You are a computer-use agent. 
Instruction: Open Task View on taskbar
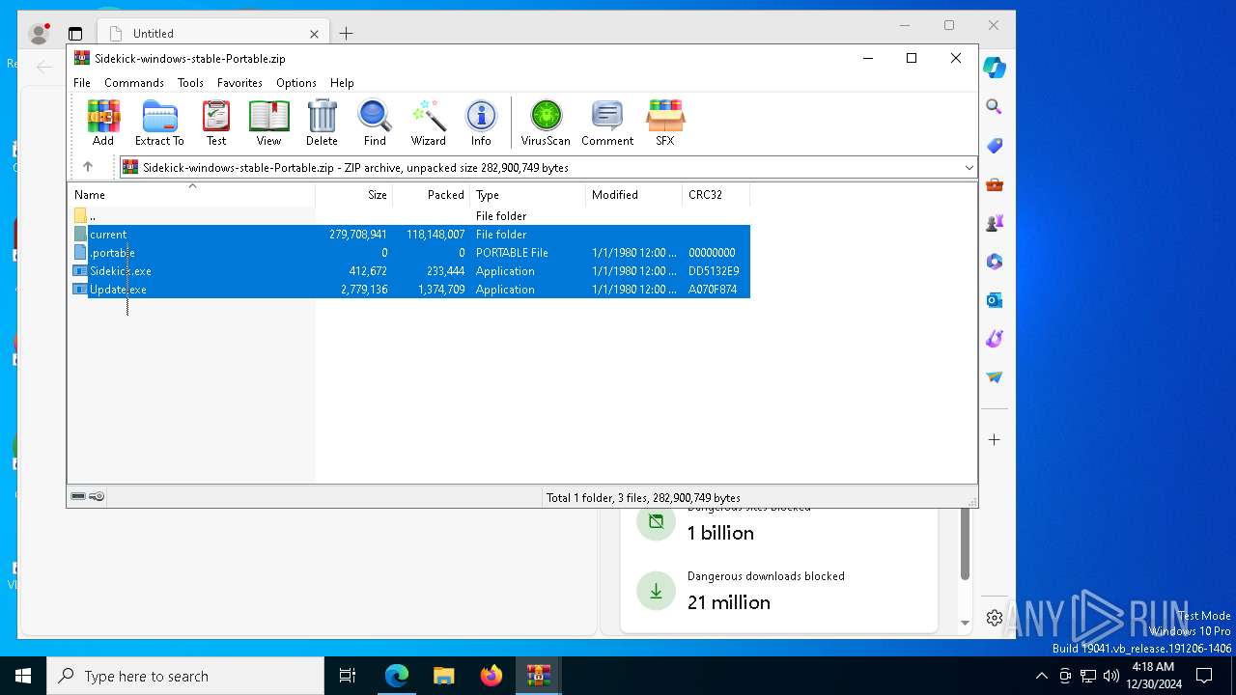tap(348, 676)
